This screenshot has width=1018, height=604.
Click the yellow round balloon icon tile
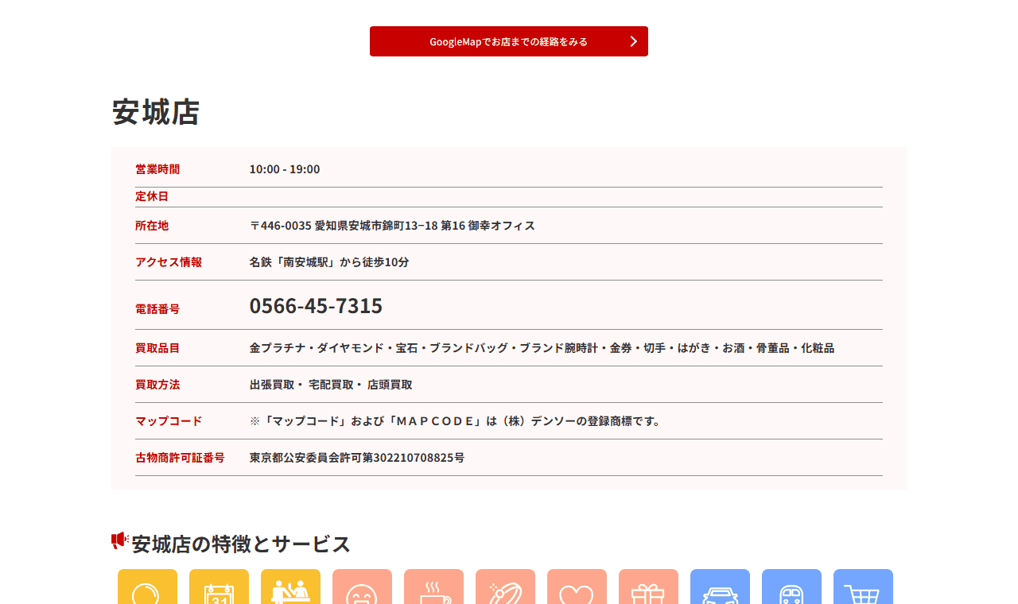(147, 587)
